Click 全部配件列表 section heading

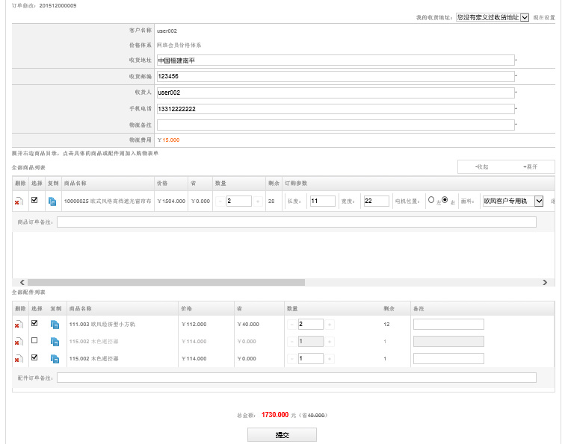28,292
